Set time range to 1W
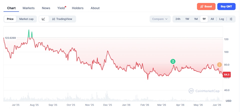Image resolution: width=240 pixels, height=112 pixels. click(187, 19)
